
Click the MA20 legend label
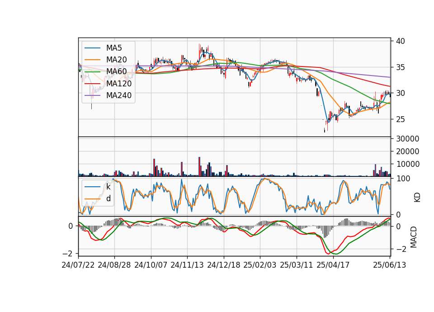pyautogui.click(x=117, y=60)
